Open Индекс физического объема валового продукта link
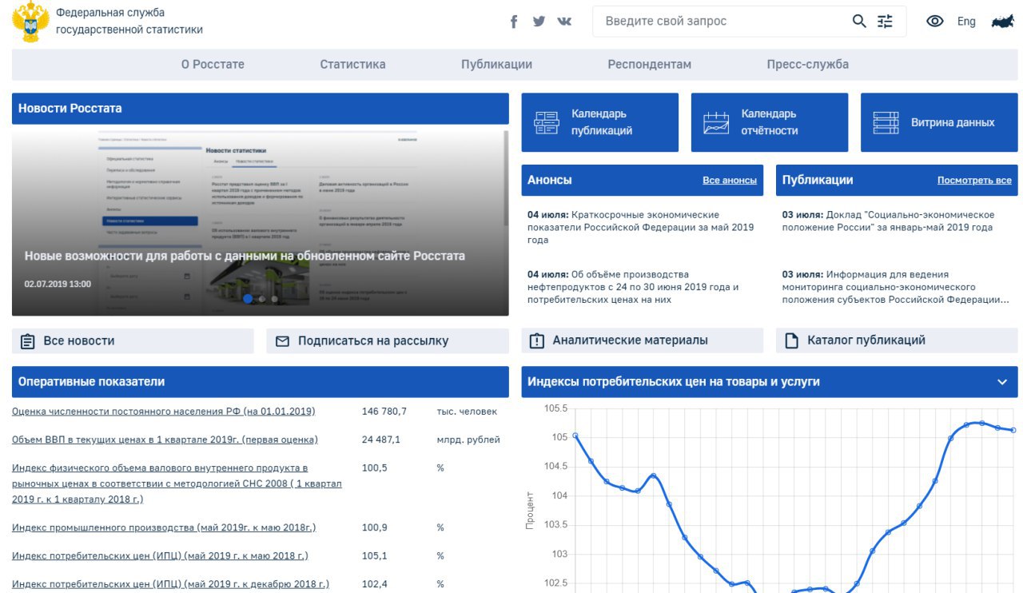This screenshot has height=593, width=1023. coord(177,484)
